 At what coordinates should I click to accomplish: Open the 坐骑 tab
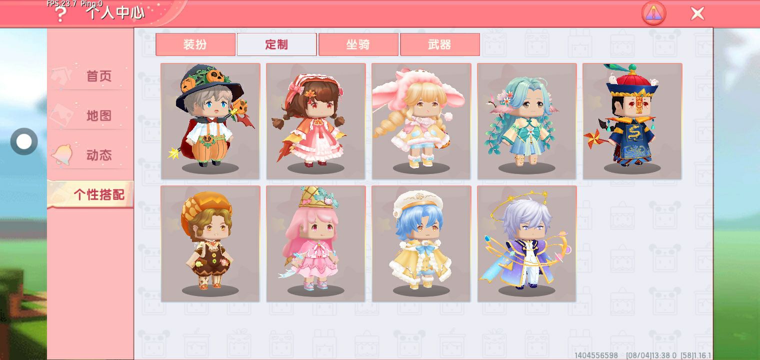pos(358,44)
